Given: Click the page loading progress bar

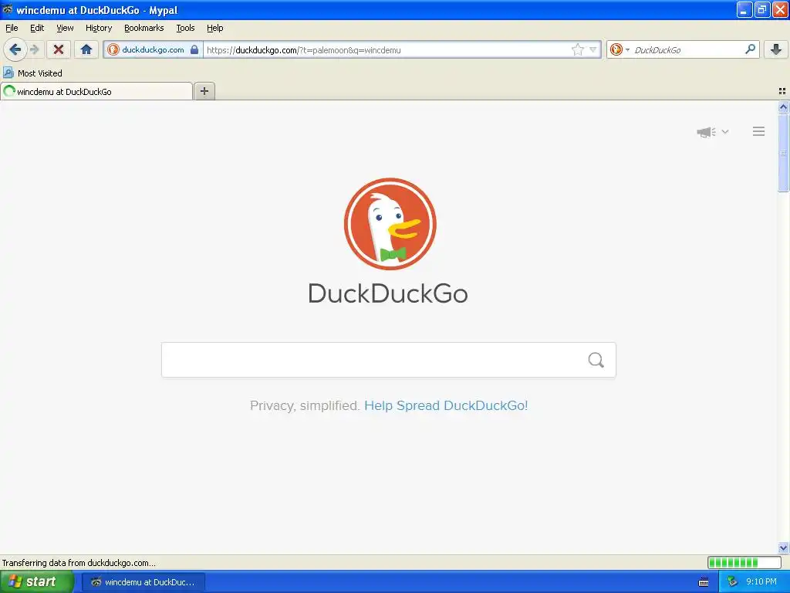Looking at the screenshot, I should pos(744,562).
